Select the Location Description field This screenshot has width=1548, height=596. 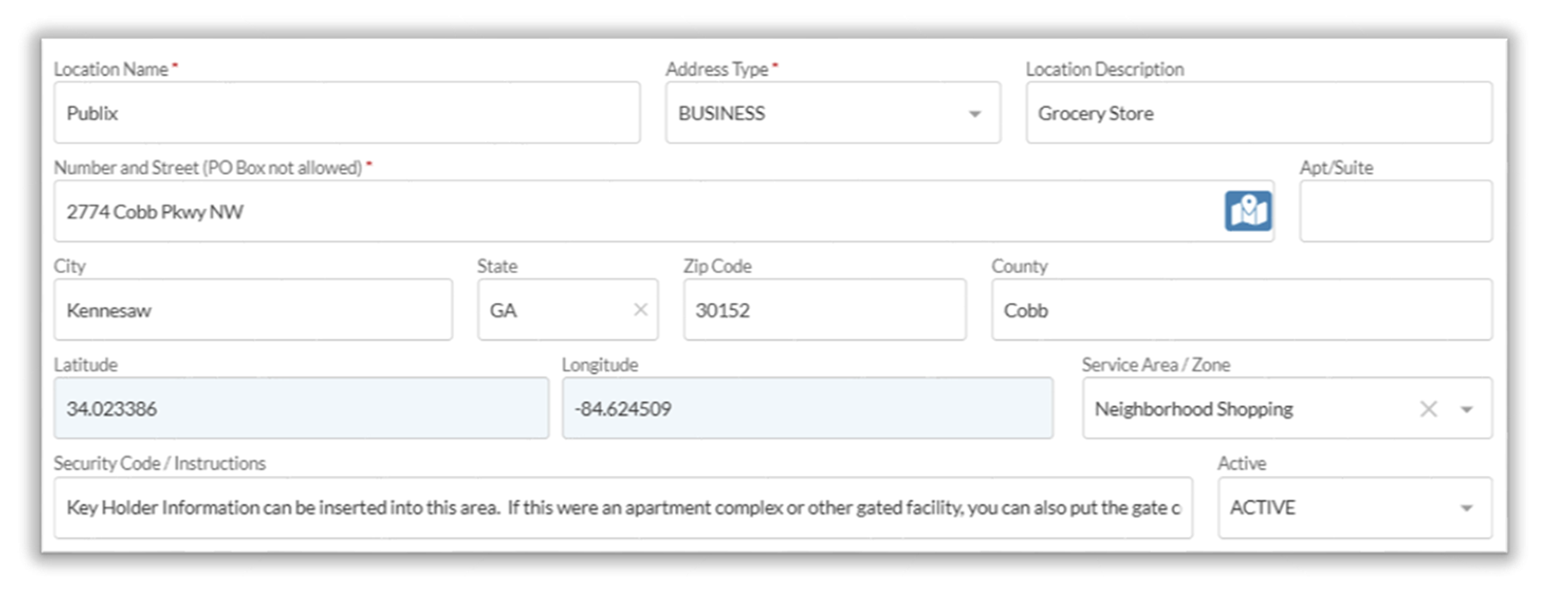(x=1258, y=113)
